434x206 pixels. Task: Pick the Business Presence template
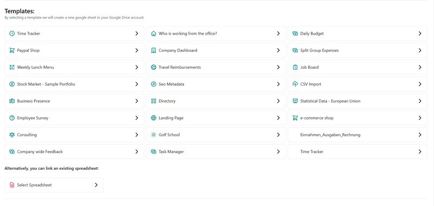pos(74,101)
